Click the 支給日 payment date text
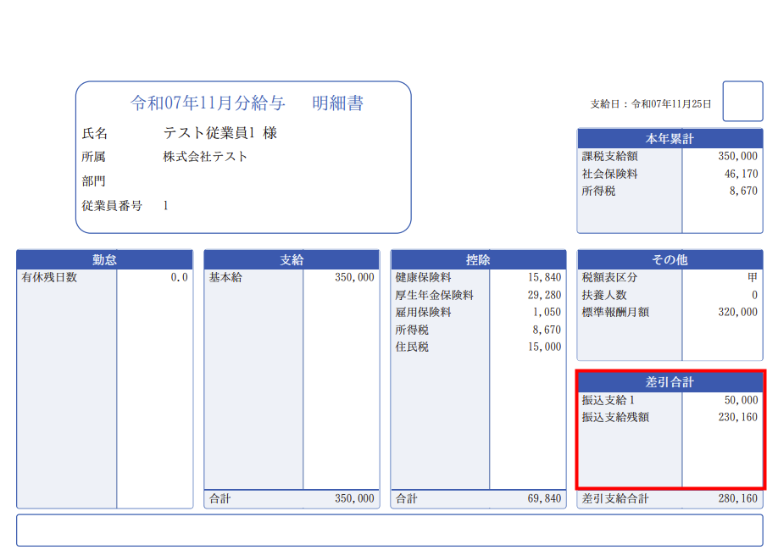Viewport: 778px width, 550px height. click(x=650, y=104)
